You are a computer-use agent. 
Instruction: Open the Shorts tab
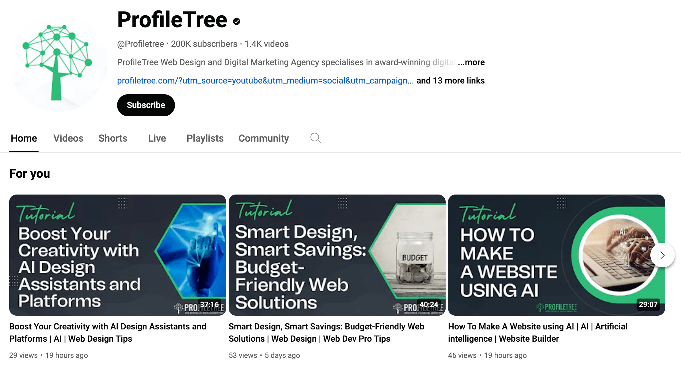coord(113,138)
